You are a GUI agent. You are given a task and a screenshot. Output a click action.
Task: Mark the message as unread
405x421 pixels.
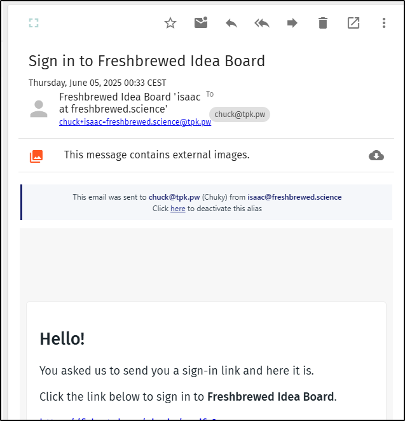(x=201, y=24)
